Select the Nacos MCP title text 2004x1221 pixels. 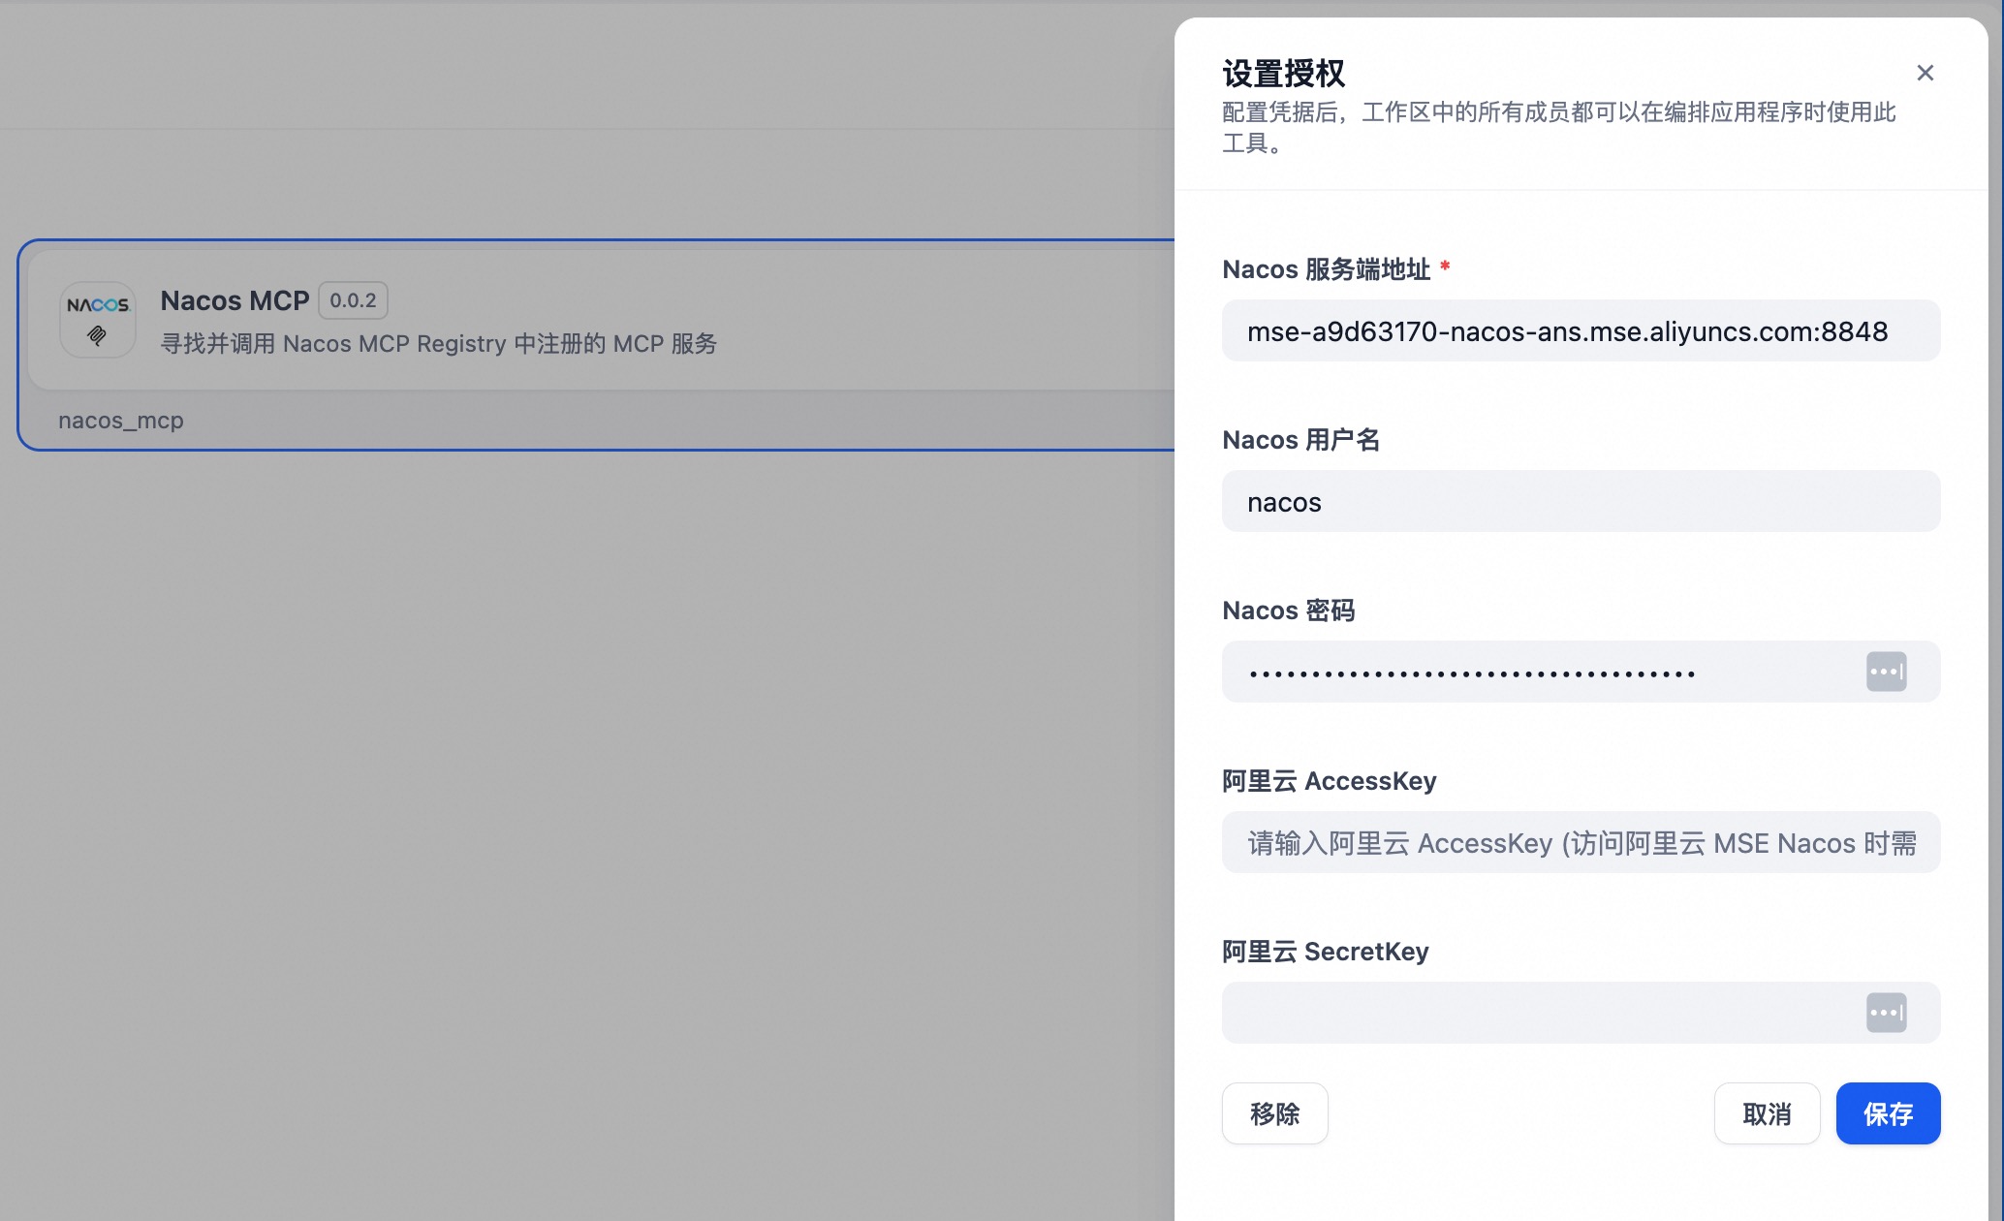235,300
